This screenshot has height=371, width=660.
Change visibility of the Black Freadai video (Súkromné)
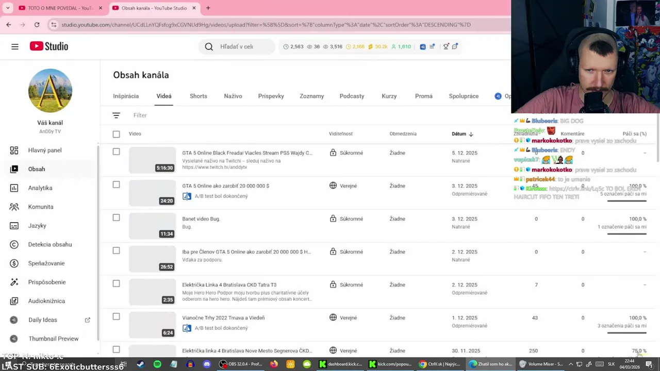347,153
